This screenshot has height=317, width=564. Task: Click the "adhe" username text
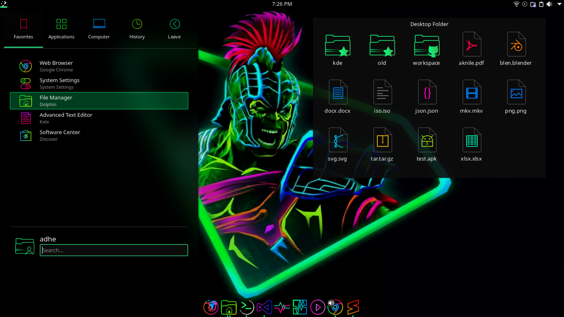[48, 239]
